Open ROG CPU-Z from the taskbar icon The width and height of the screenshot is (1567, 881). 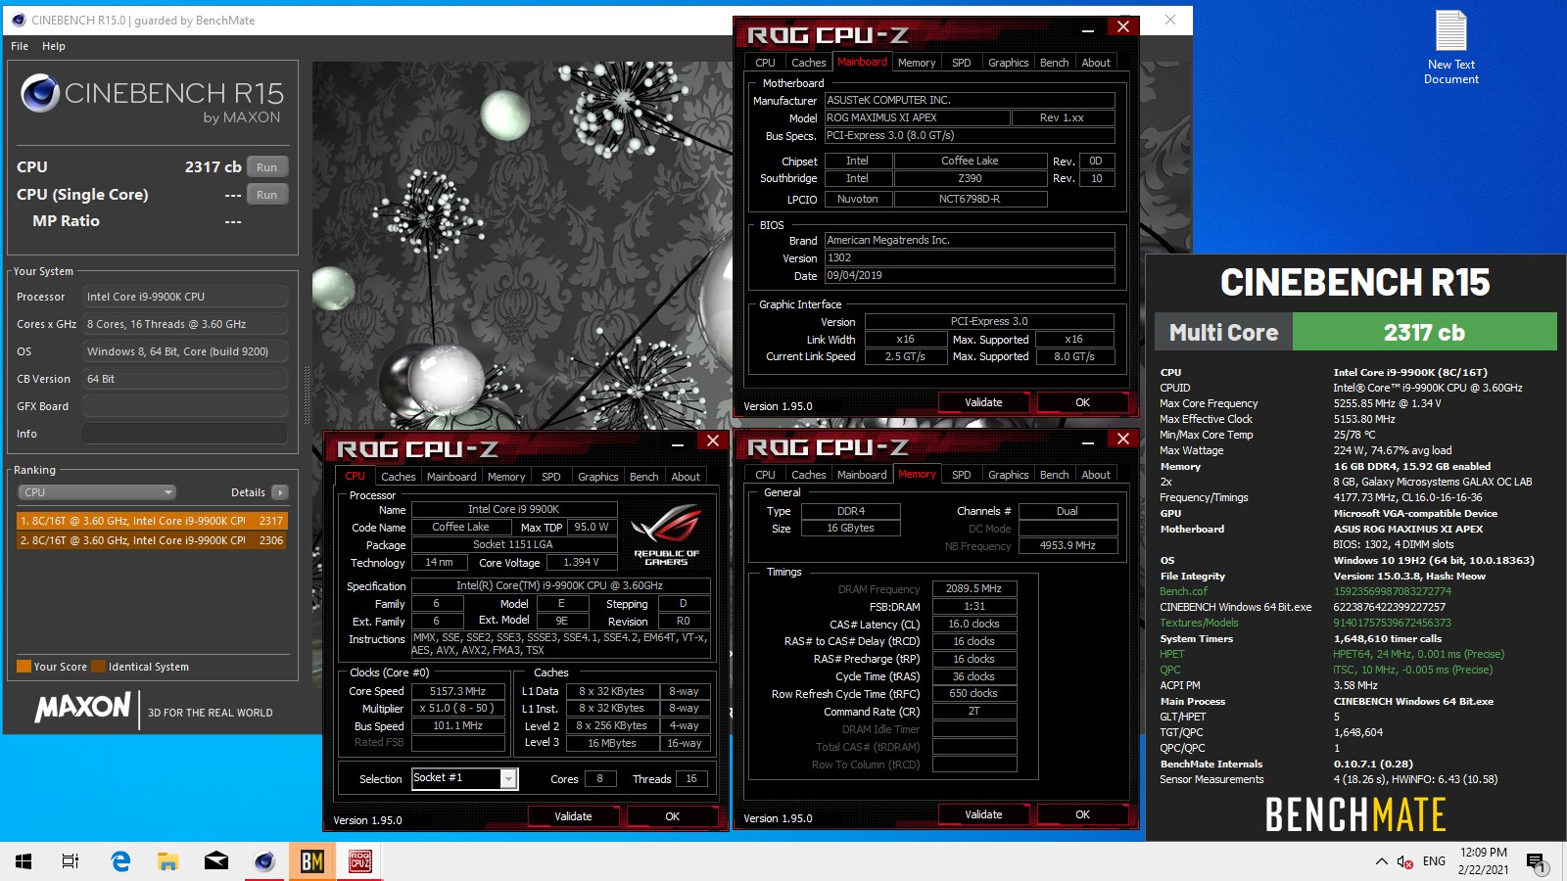(x=360, y=861)
